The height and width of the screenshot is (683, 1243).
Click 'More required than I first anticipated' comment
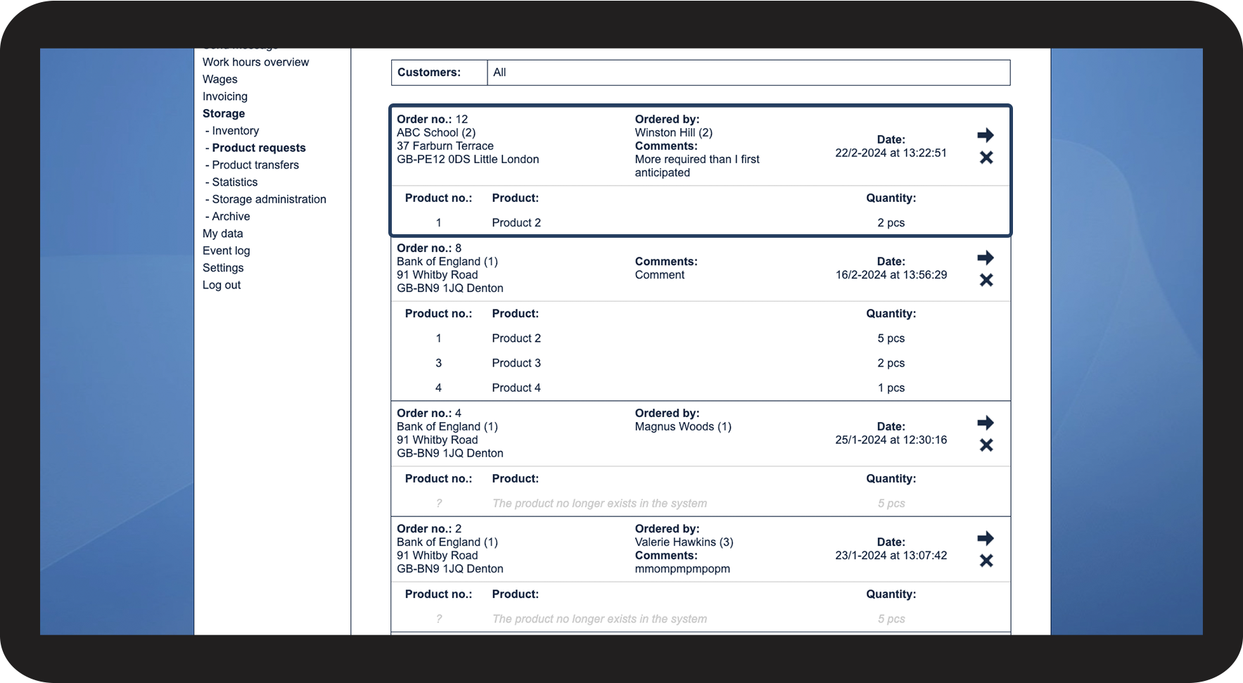(697, 166)
